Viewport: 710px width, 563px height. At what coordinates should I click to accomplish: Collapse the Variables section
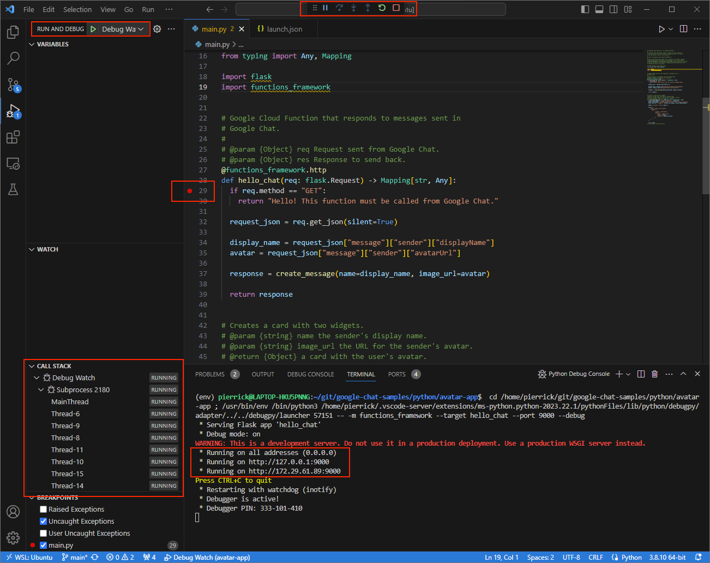[x=32, y=44]
